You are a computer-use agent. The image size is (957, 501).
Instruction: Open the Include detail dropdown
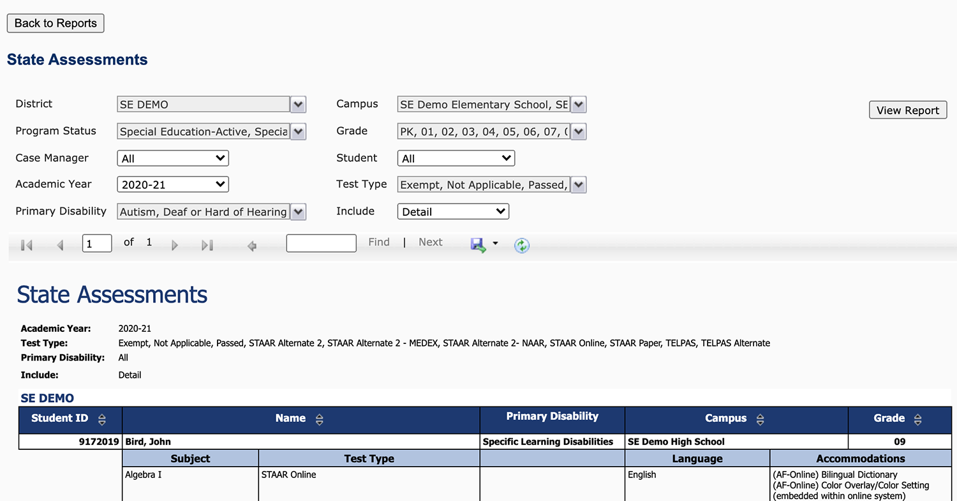coord(453,211)
